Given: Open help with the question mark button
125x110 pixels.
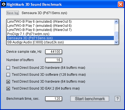Looking at the screenshot, I should click(117, 99).
